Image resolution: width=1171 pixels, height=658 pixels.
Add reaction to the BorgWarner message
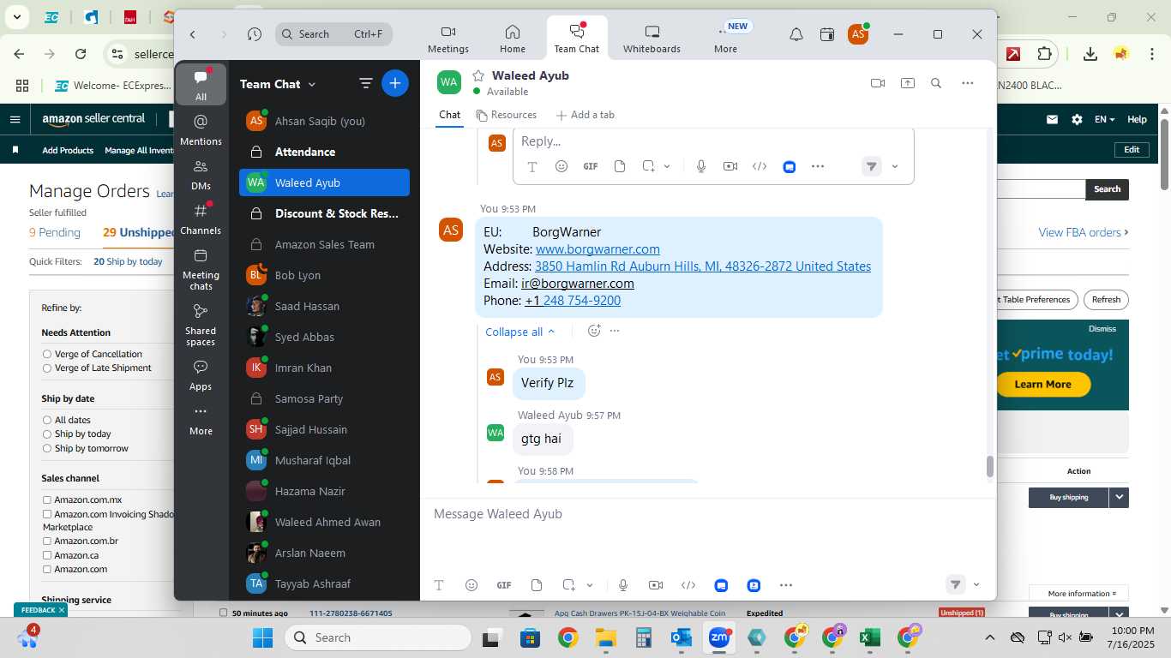tap(594, 331)
